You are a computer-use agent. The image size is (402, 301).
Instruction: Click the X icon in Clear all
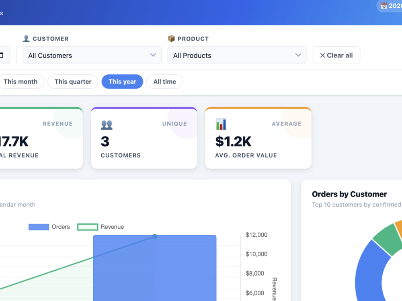[322, 55]
